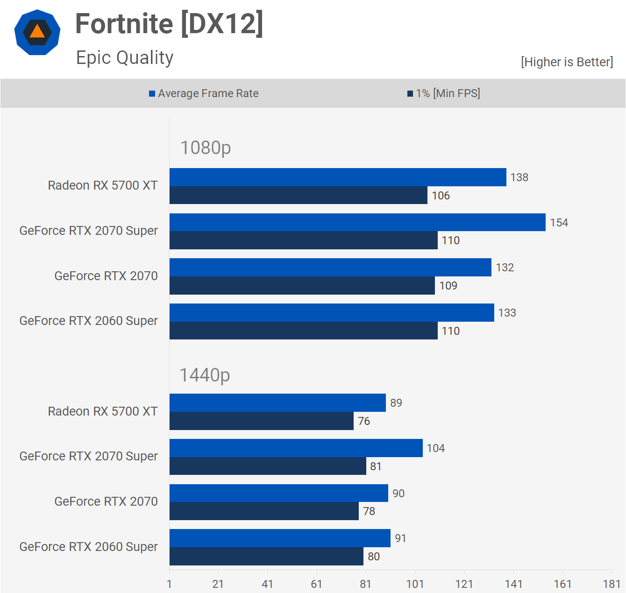
Task: Click the Average Frame Rate legend swatch
Action: click(x=152, y=94)
